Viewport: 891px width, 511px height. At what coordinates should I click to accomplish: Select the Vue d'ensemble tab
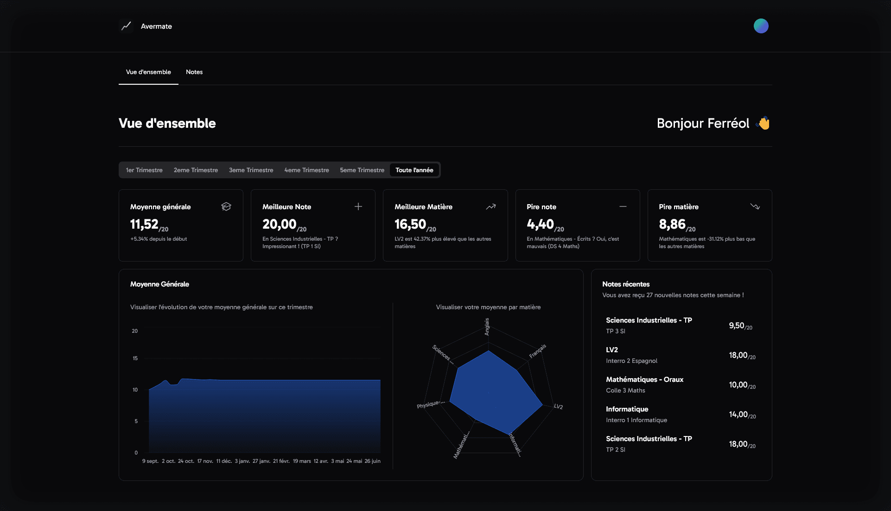148,72
